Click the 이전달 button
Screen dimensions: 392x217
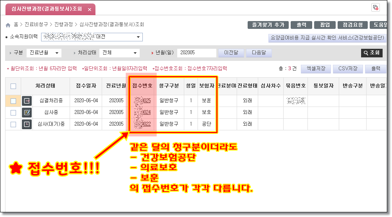[x=231, y=53]
